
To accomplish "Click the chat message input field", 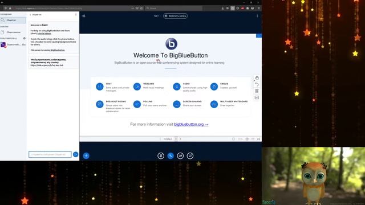I will 50,154.
